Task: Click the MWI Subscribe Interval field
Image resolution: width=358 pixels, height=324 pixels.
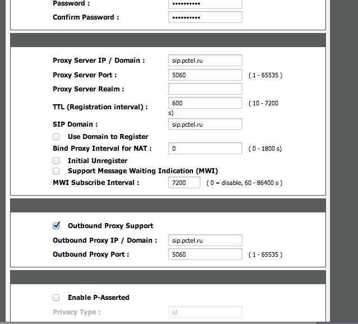Action: pyautogui.click(x=184, y=183)
